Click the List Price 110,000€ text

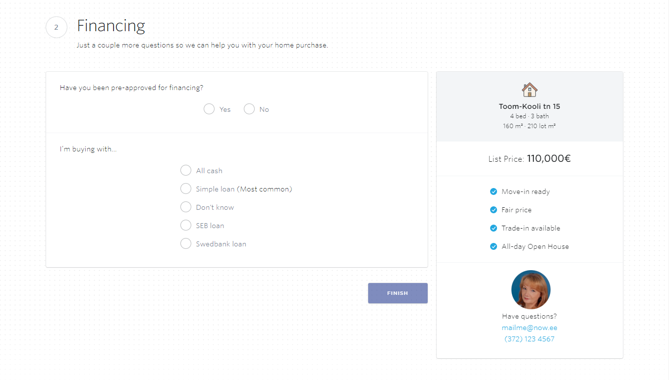click(x=529, y=159)
